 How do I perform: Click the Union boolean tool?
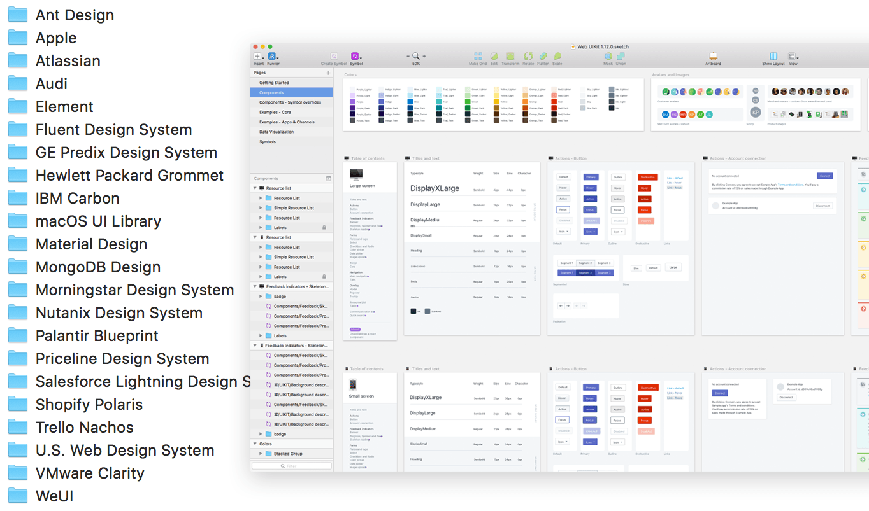(x=621, y=57)
